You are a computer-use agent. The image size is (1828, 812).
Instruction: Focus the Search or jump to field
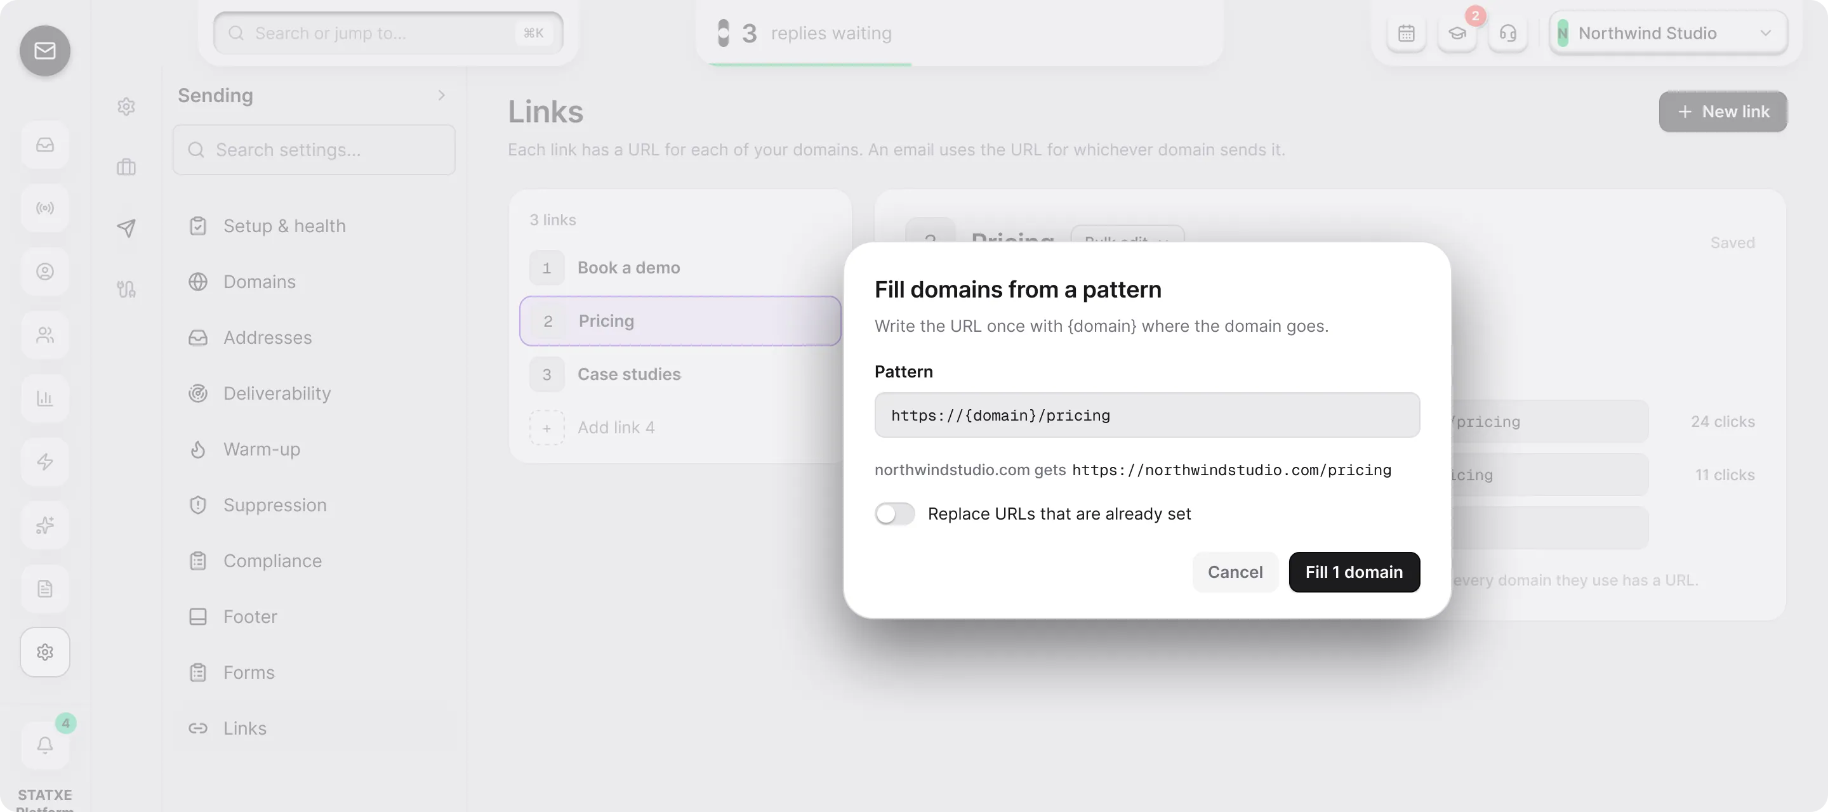point(387,34)
